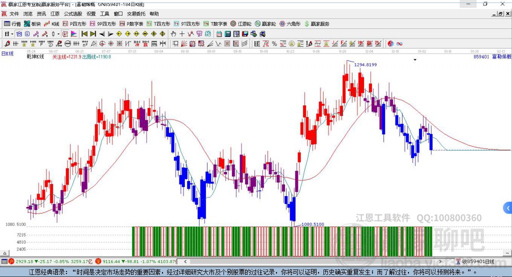Click the small black triangle above chart

pos(415,60)
